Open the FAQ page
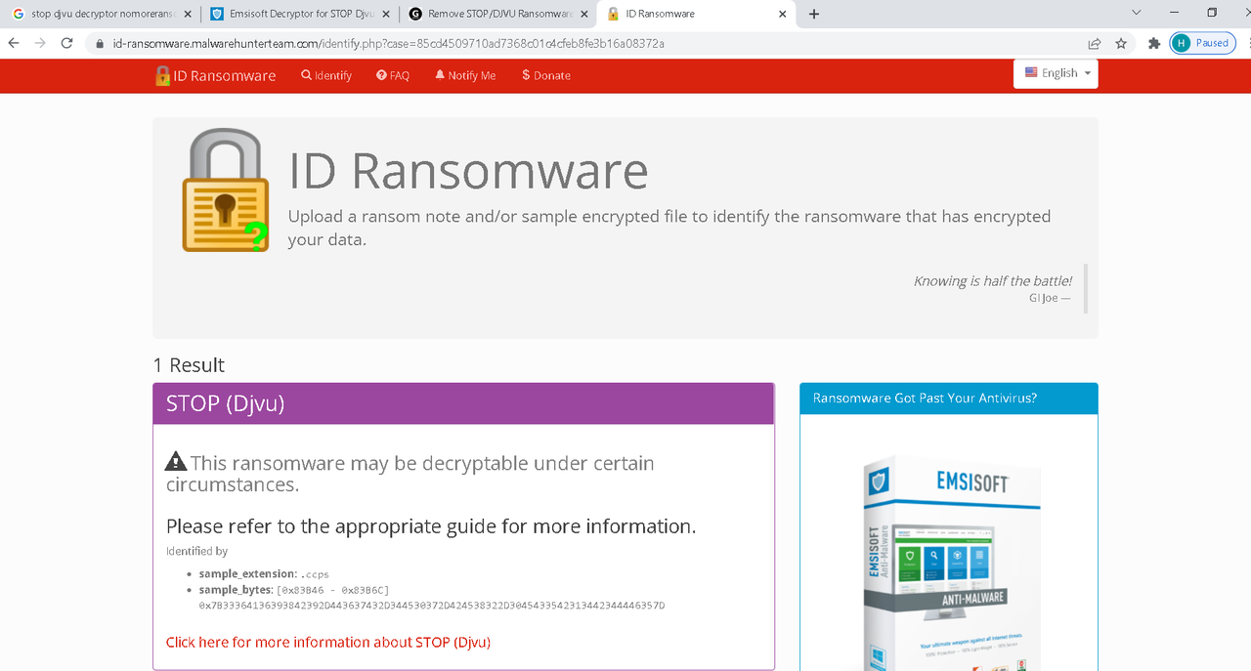 [393, 75]
